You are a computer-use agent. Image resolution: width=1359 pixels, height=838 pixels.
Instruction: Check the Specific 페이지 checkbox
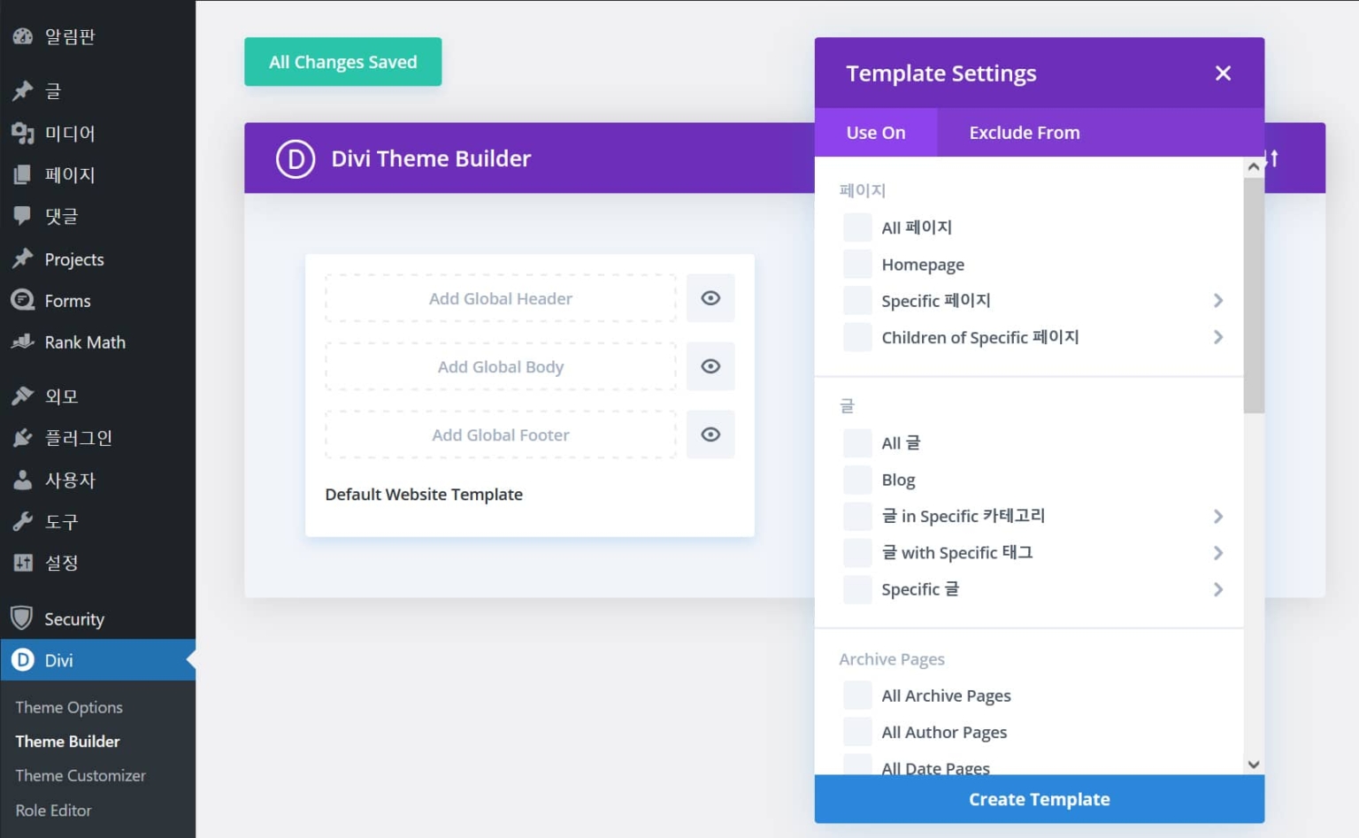[x=857, y=301]
